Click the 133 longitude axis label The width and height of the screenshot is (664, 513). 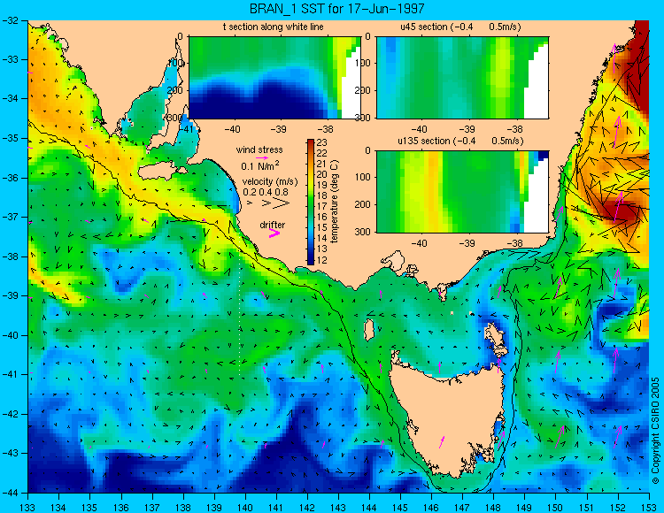pyautogui.click(x=28, y=507)
